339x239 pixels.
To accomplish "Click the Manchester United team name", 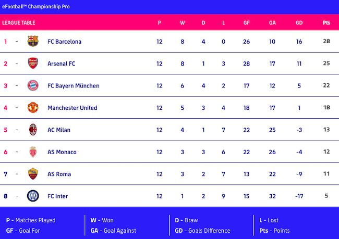I will point(72,108).
